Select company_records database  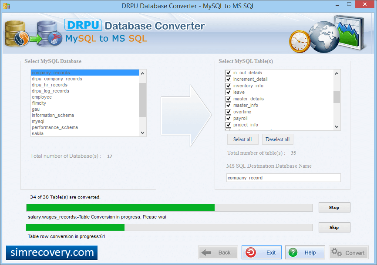(85, 73)
